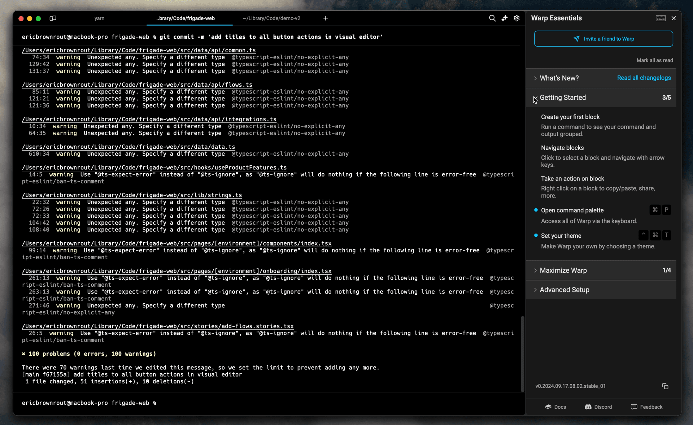693x425 pixels.
Task: Open Discord from panel footer
Action: coord(598,407)
